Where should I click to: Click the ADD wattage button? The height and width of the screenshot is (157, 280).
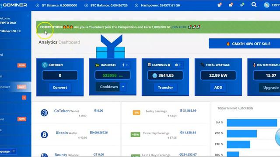pyautogui.click(x=218, y=87)
